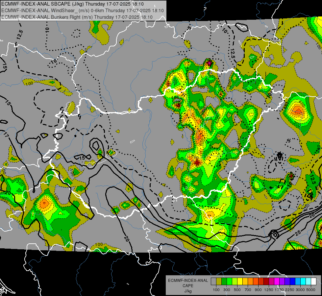The image size is (322, 296).
Task: Select the bright magenta legend swatch
Action: point(277,281)
